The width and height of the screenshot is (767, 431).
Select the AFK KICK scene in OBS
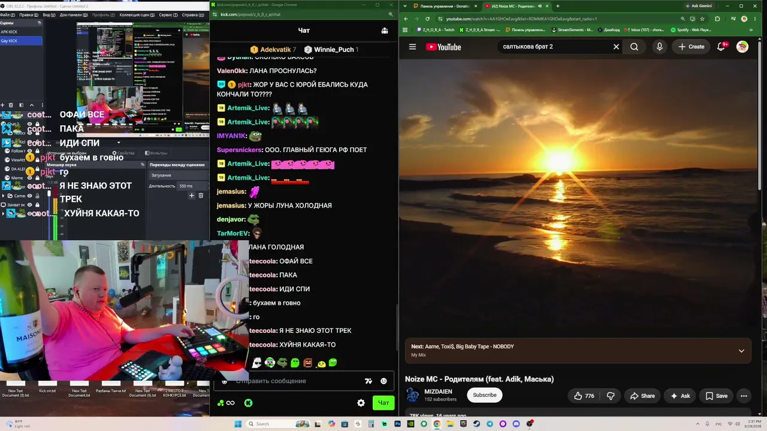click(21, 32)
